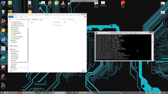This screenshot has width=168, height=94.
Task: Click the This PC breadcrumb in address bar
Action: pos(23,20)
